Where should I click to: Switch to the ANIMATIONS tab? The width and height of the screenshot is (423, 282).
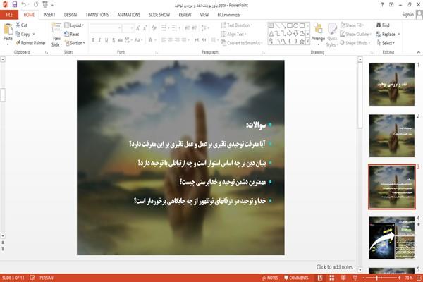(x=129, y=15)
